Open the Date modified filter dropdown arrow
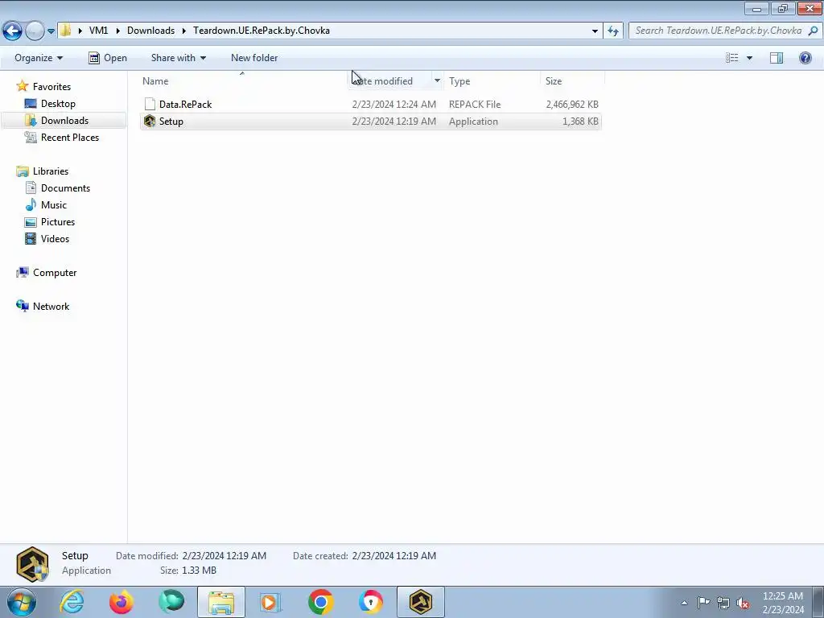The image size is (824, 618). pyautogui.click(x=437, y=81)
